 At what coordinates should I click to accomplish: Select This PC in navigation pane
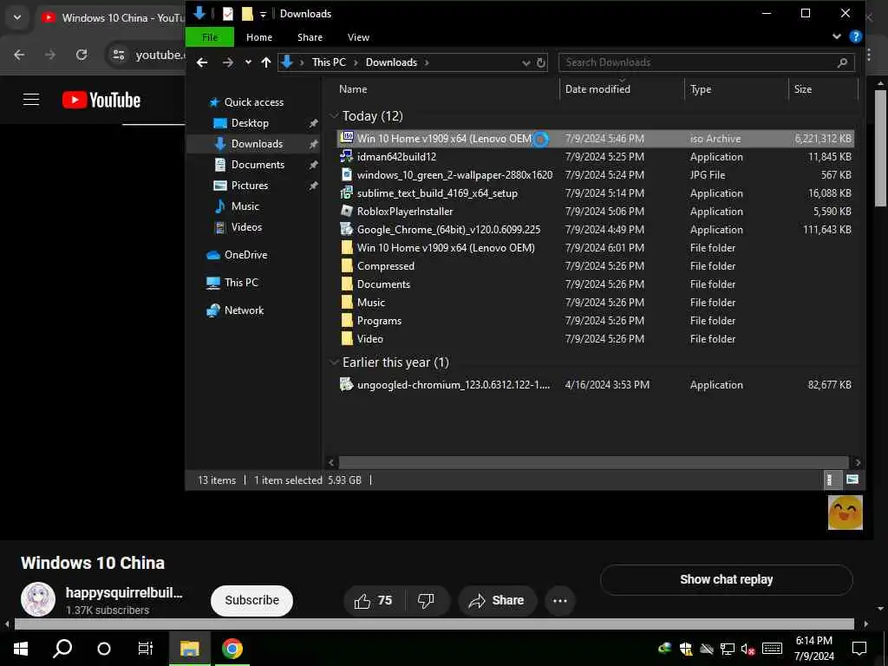[x=241, y=283]
